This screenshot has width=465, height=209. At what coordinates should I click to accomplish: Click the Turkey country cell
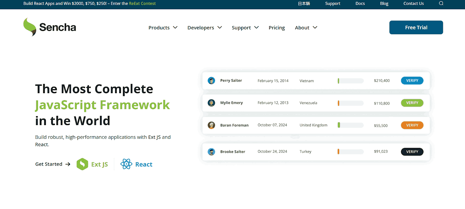(x=305, y=152)
